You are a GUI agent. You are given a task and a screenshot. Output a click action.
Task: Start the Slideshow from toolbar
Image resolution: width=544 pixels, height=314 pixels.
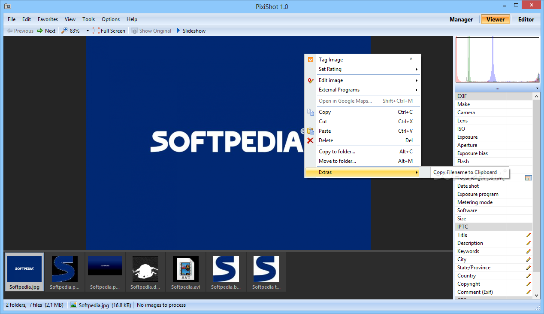(x=194, y=30)
